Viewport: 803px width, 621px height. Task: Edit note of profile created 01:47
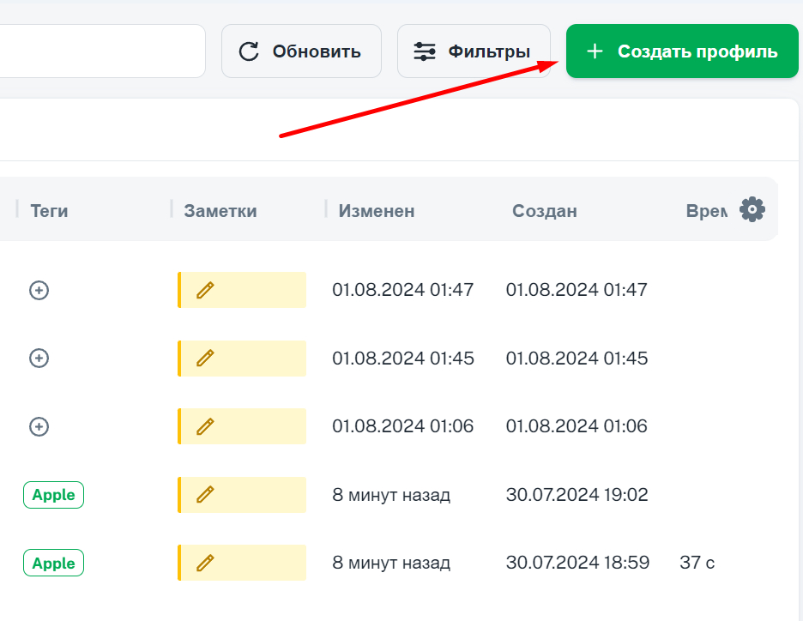tap(242, 290)
